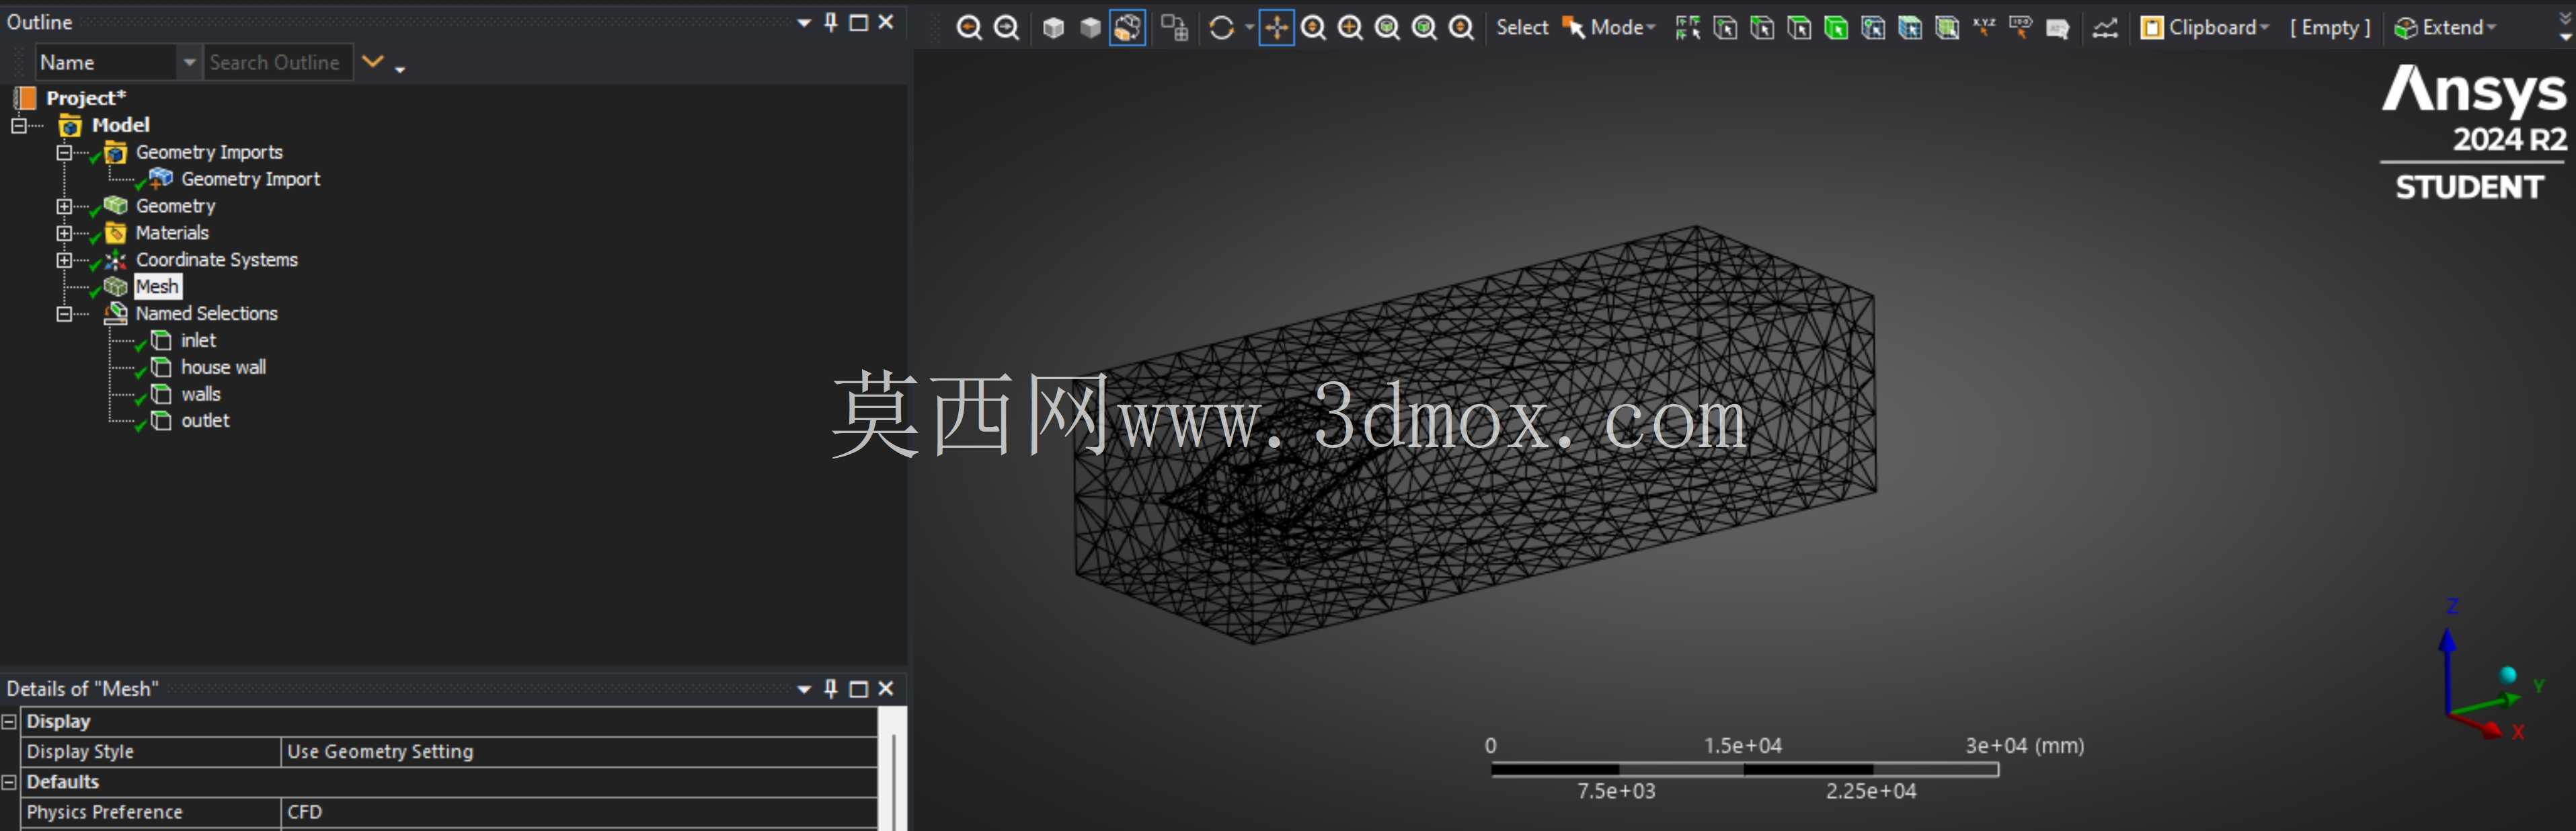The image size is (2576, 831).
Task: Click the Box Zoom icon
Action: point(1350,28)
